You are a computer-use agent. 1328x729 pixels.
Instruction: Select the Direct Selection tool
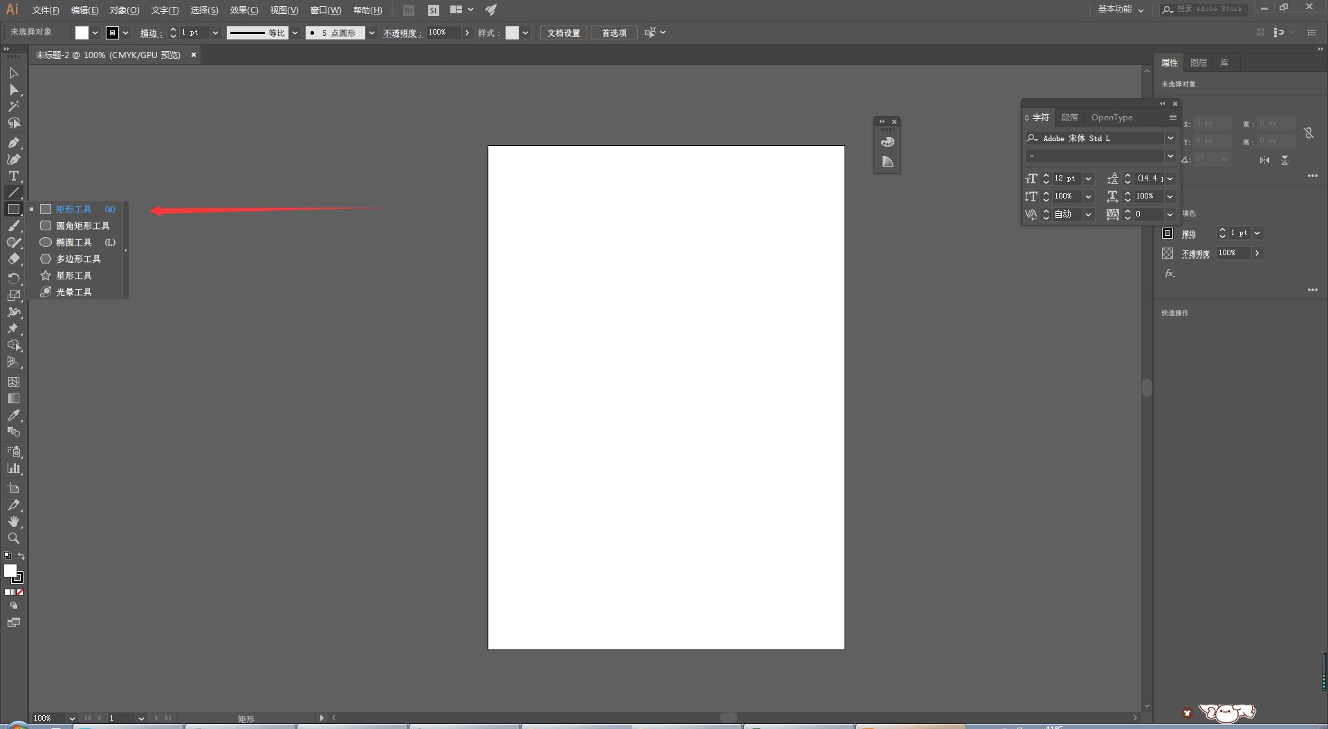click(x=14, y=90)
